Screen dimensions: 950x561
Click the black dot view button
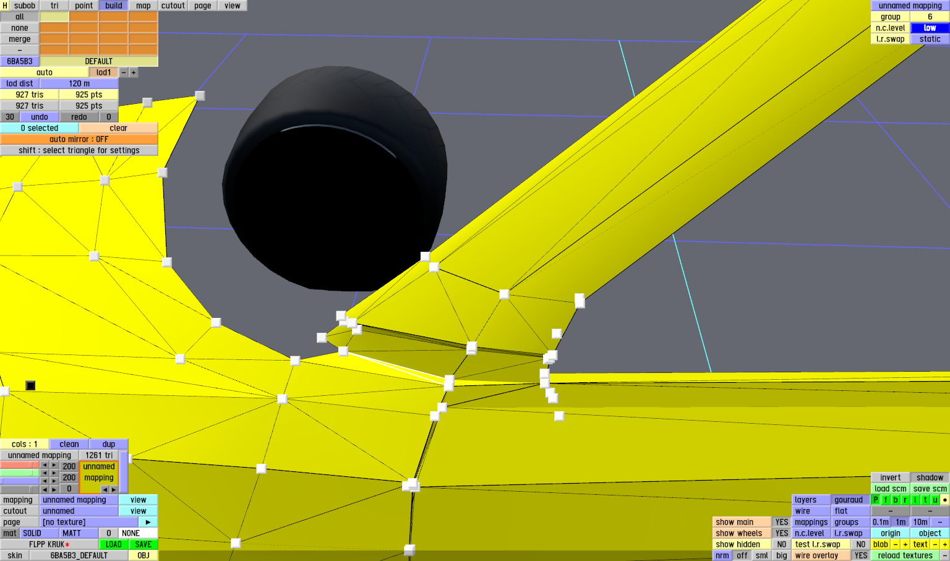tap(945, 500)
